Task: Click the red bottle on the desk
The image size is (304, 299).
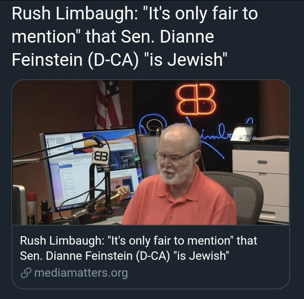Action: point(32,206)
